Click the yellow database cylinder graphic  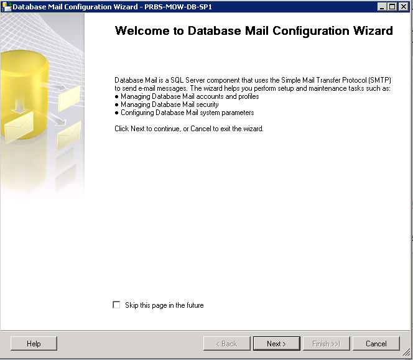pos(24,95)
